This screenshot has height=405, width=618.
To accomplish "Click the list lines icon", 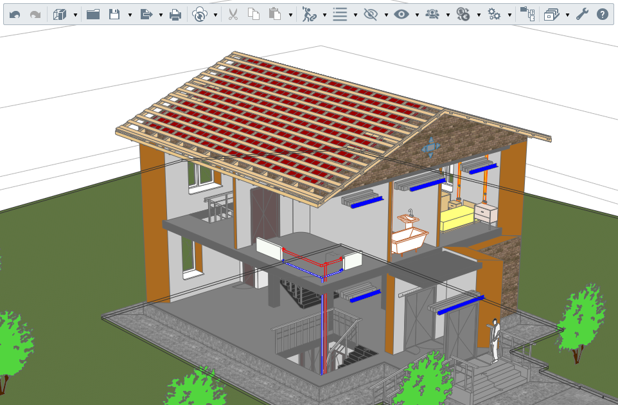I will [340, 15].
